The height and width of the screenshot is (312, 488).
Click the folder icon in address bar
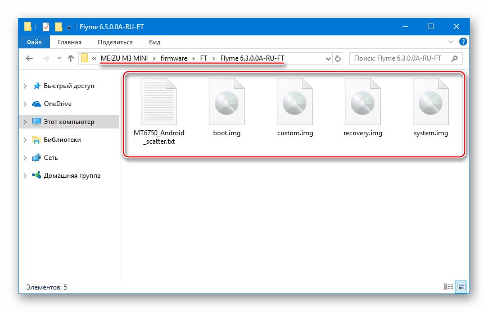coord(84,58)
